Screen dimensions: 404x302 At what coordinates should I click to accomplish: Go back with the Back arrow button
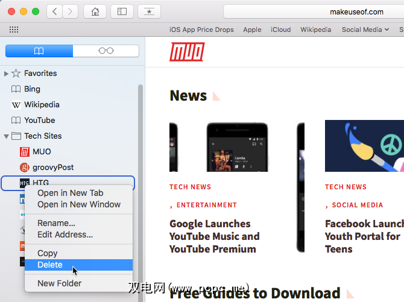55,11
